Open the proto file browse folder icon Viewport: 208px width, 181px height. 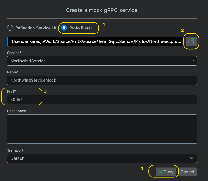[x=191, y=41]
